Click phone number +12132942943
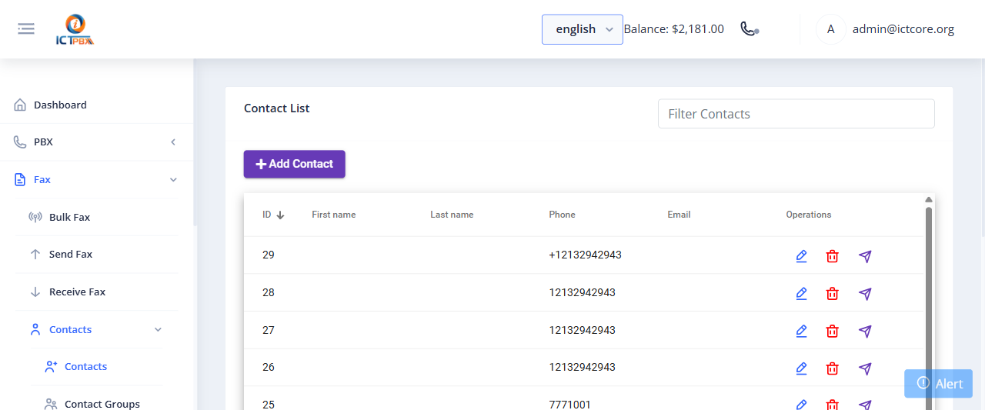The width and height of the screenshot is (985, 410). (x=585, y=255)
